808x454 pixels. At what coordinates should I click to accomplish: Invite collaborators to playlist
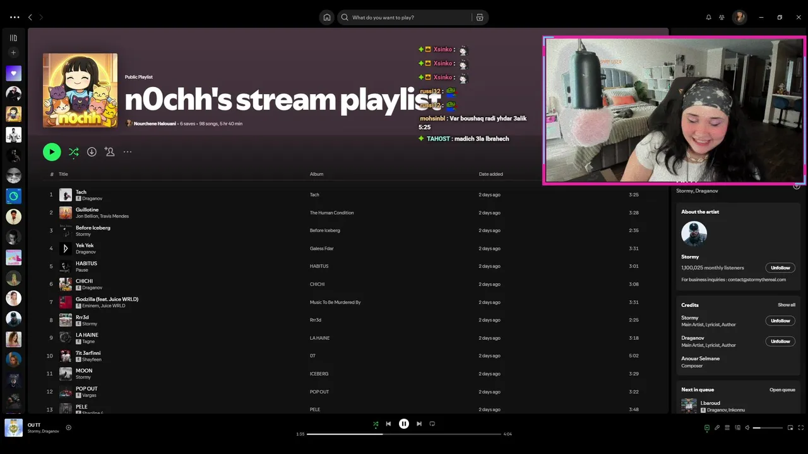[110, 152]
